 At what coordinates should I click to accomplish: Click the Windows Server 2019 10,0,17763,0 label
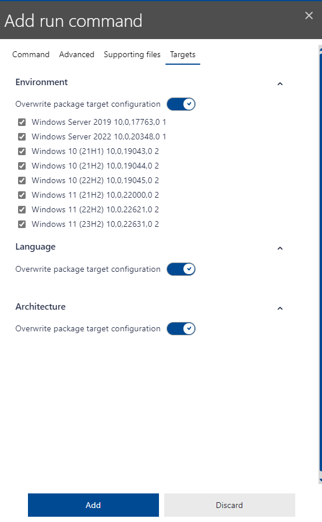tap(98, 122)
